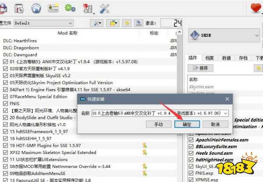
Task: Select the 05天际优化Skyrim Project Optimization row
Action: pos(88,83)
